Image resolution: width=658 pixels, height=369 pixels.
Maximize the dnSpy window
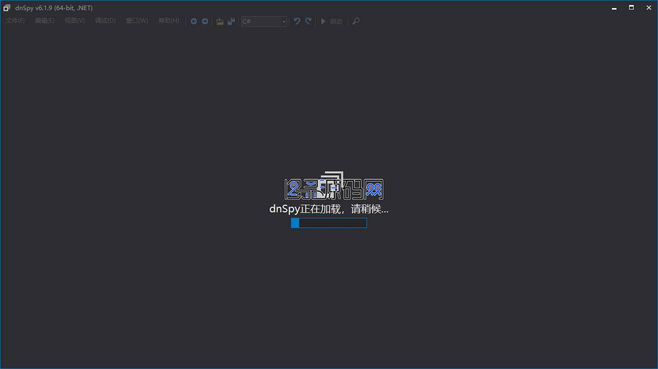tap(631, 8)
